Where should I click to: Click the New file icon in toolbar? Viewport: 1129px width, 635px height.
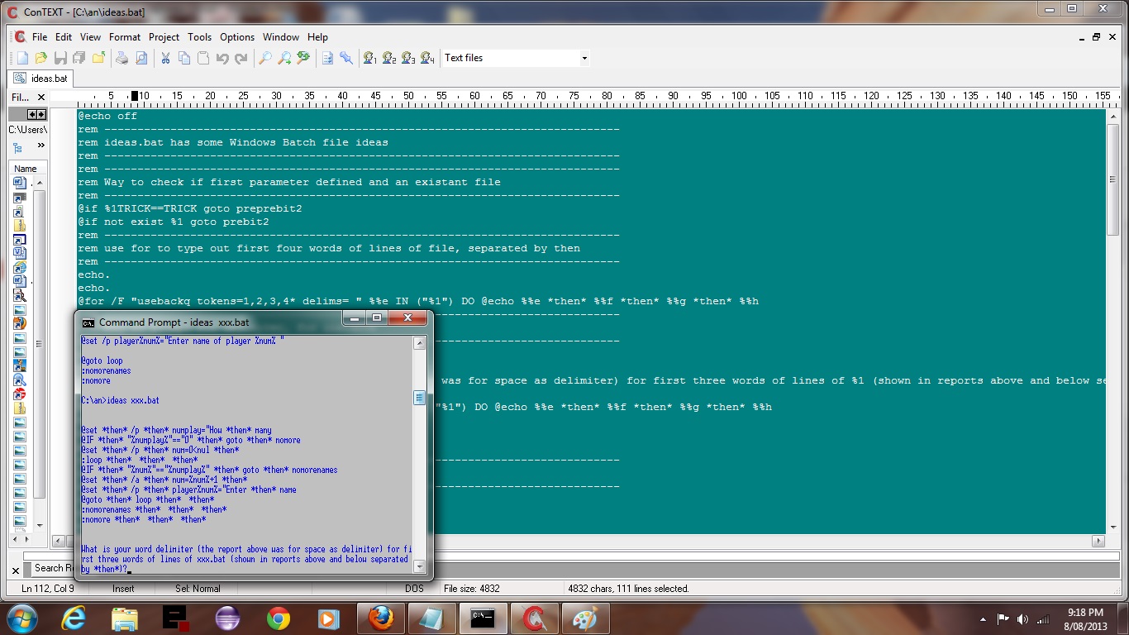tap(22, 58)
